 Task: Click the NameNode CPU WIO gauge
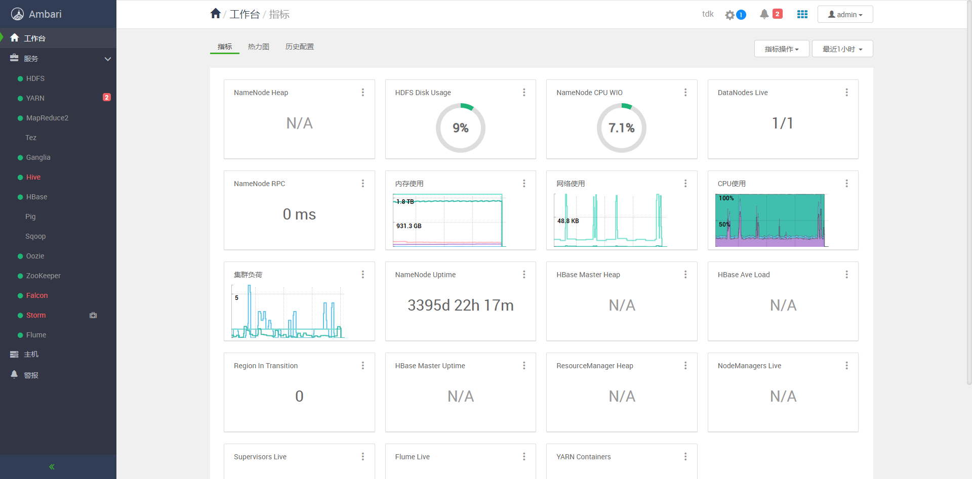622,128
